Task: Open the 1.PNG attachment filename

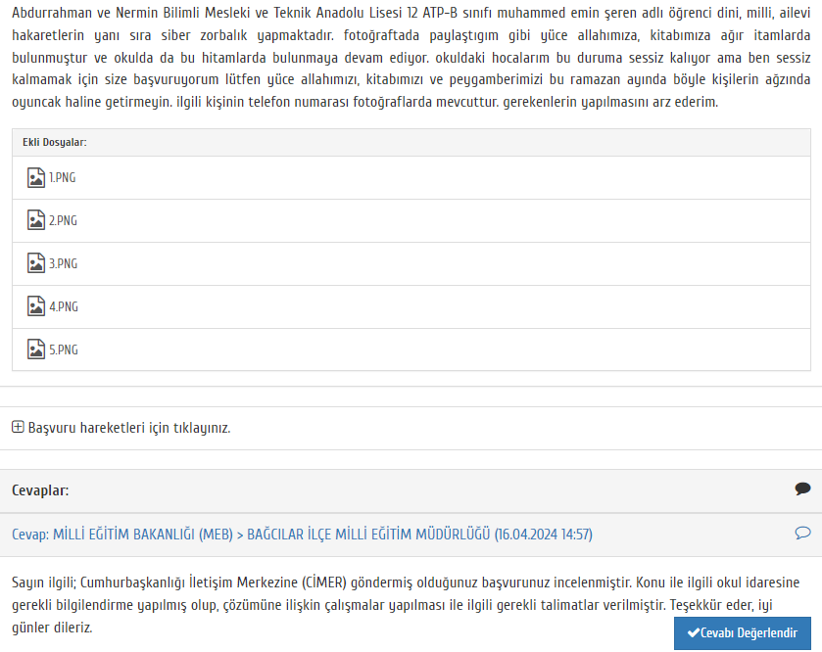Action: coord(63,178)
